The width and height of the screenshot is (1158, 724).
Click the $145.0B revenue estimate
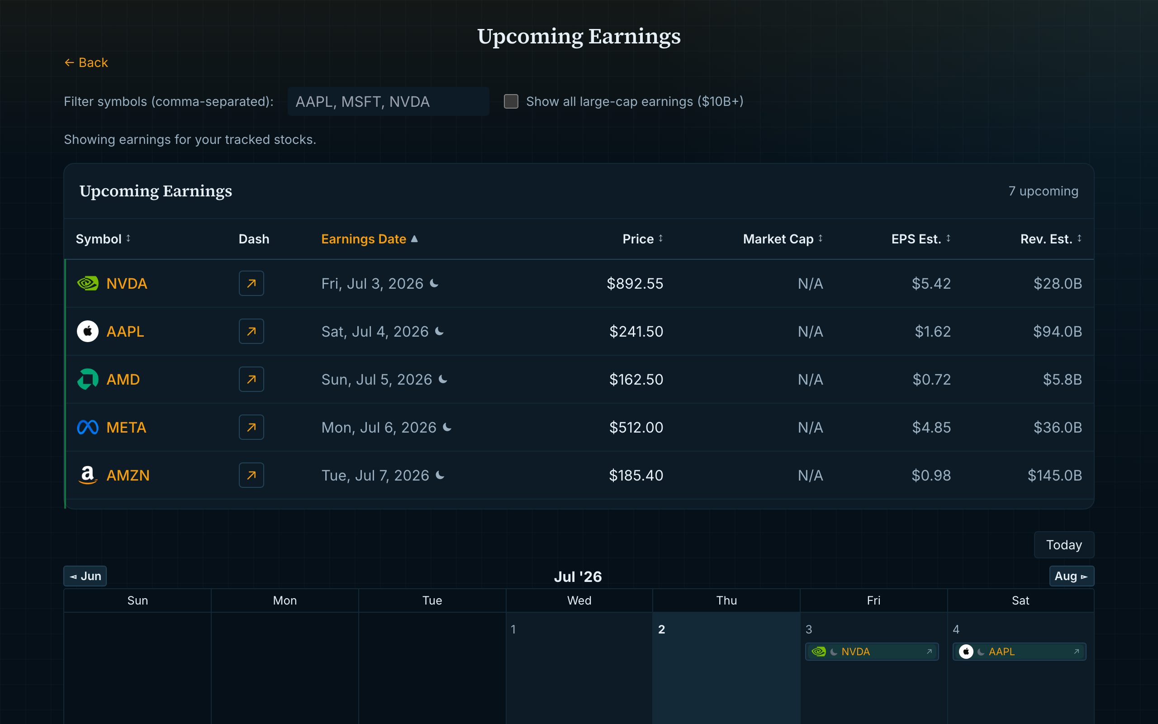pos(1055,475)
